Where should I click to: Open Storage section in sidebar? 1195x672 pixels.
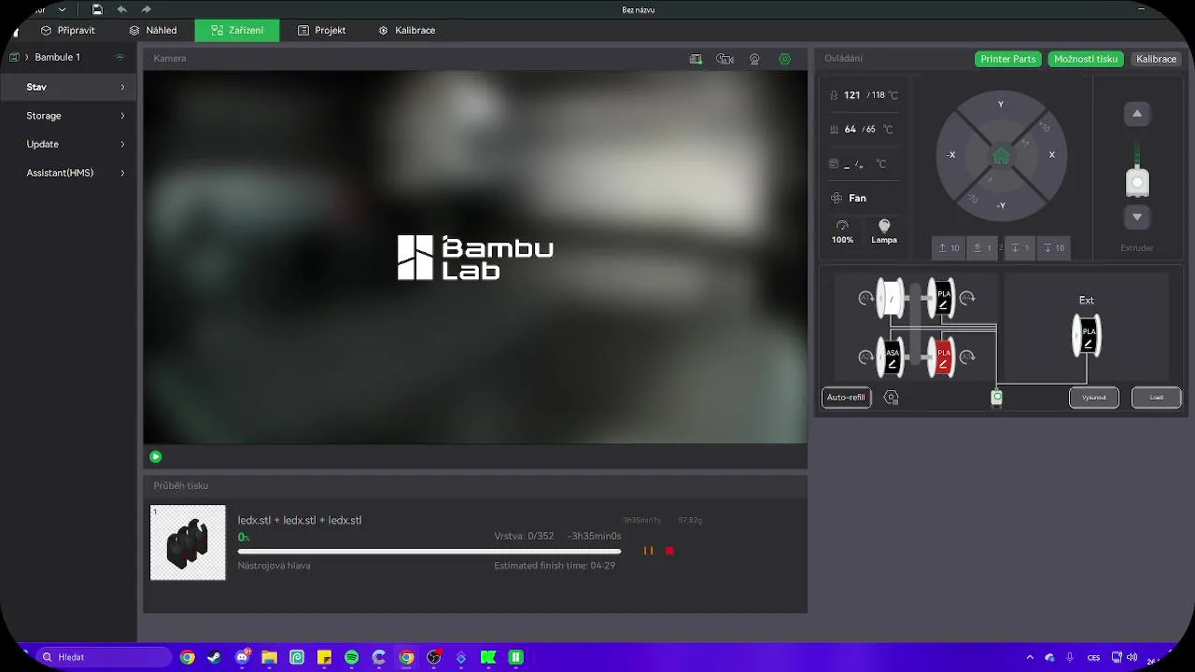point(68,116)
